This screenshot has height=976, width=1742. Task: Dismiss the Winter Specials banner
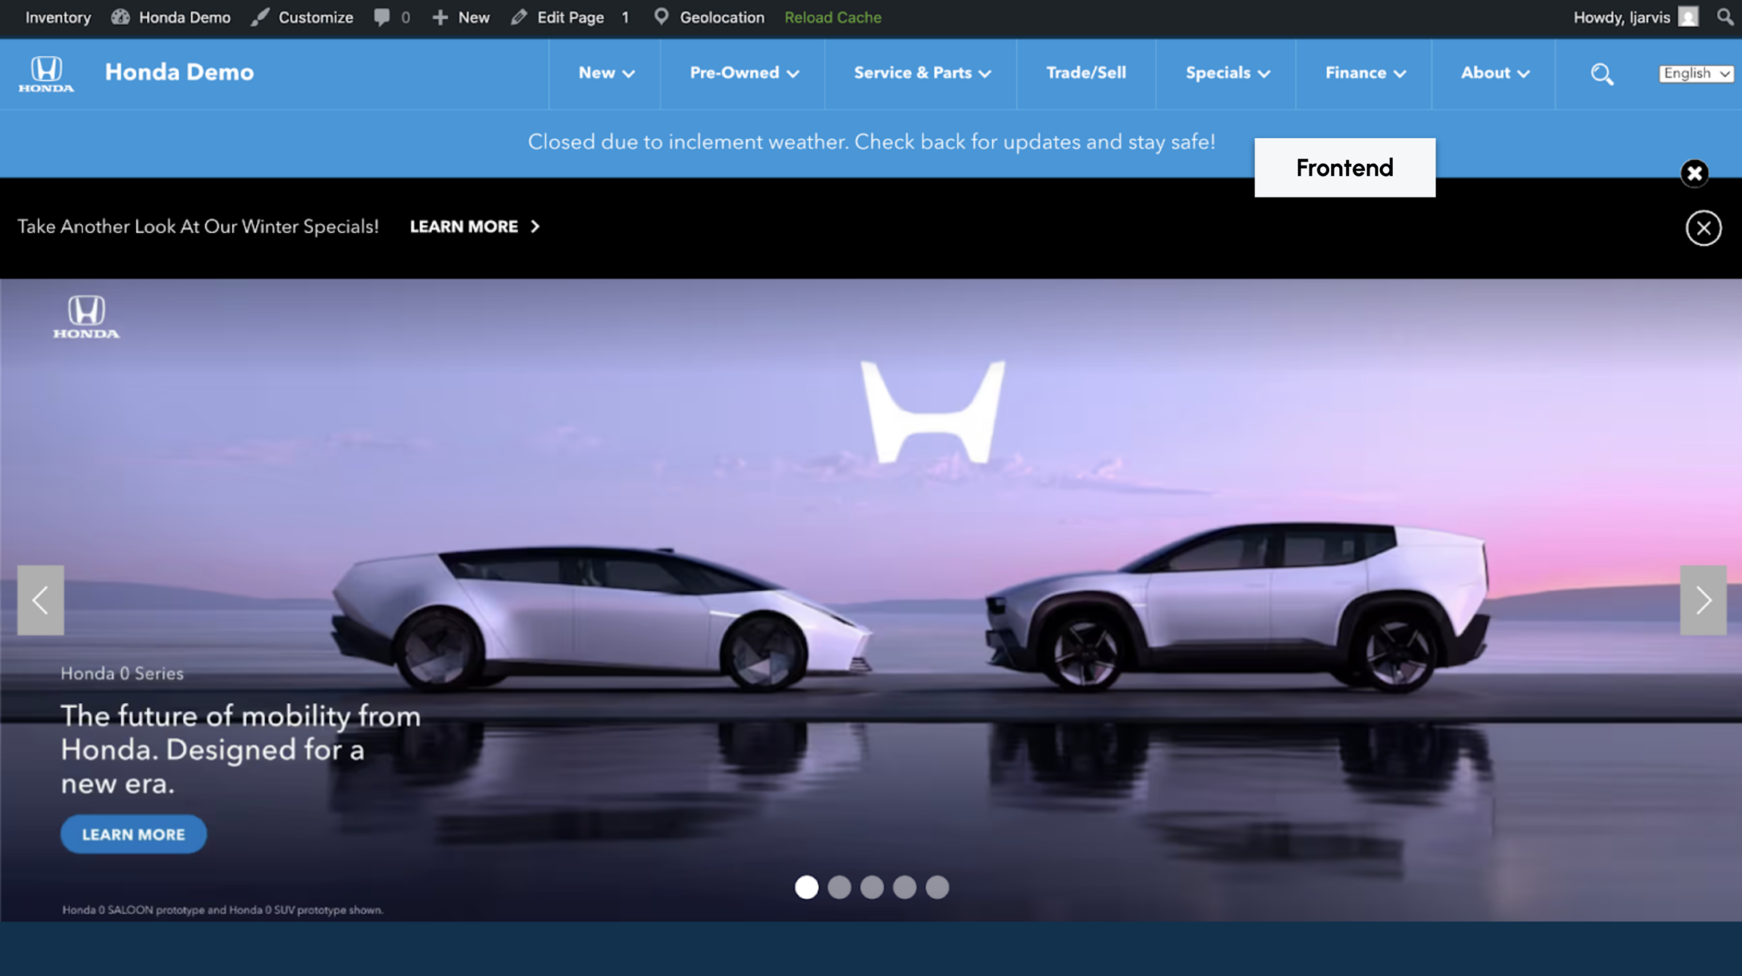pos(1703,228)
